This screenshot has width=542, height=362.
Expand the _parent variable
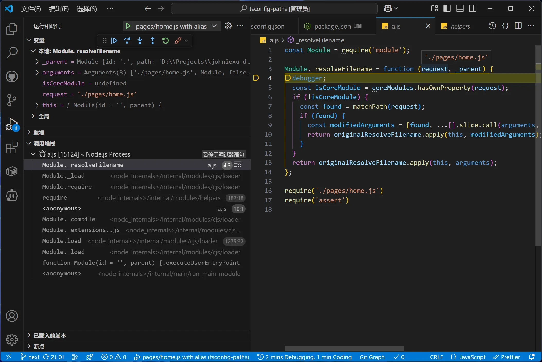[x=37, y=62]
